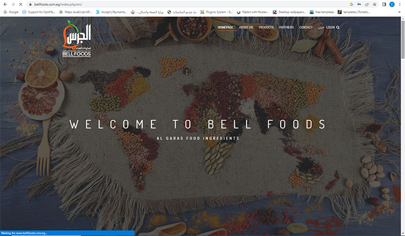Open the Chrome three-dot menu
The height and width of the screenshot is (236, 405).
[x=400, y=4]
